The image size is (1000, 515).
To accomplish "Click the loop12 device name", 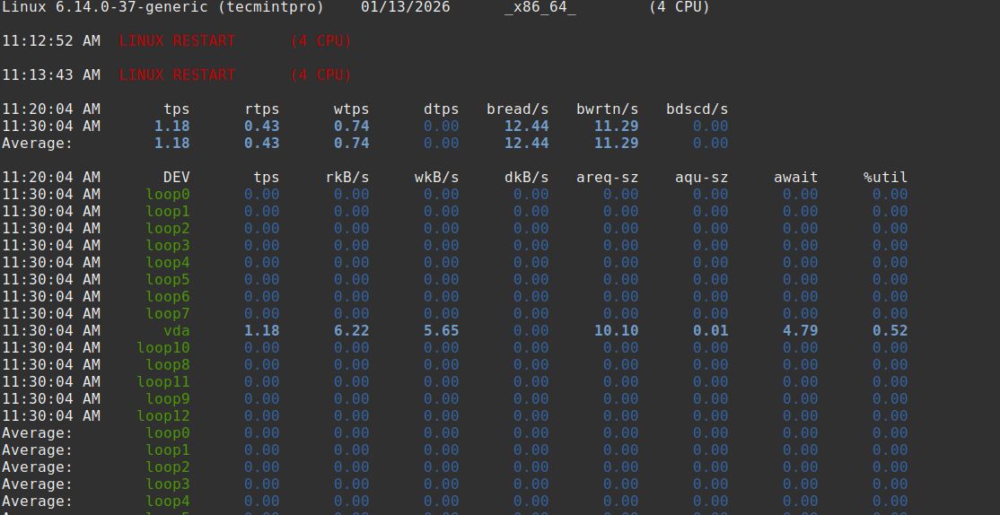I will pyautogui.click(x=163, y=415).
